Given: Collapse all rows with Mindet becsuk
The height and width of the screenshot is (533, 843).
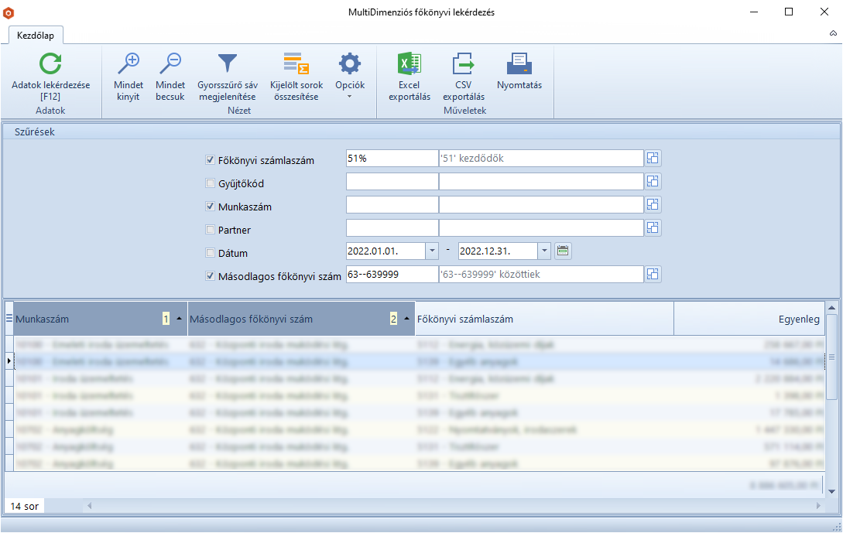Looking at the screenshot, I should [x=170, y=65].
